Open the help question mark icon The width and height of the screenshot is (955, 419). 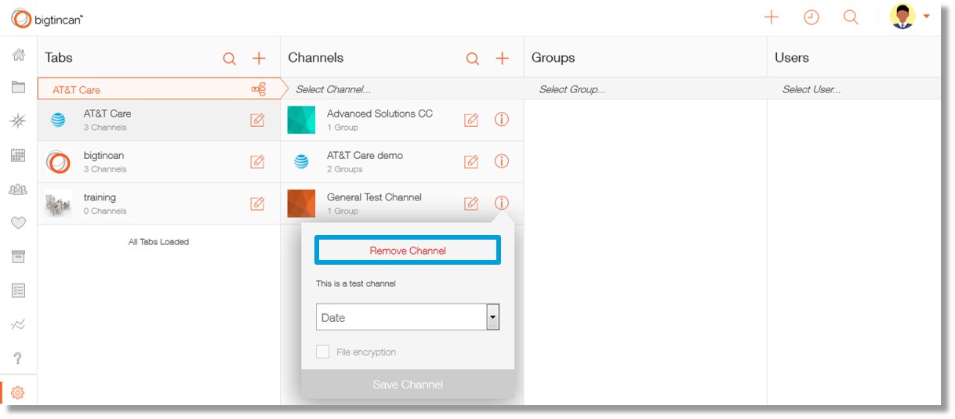pos(19,359)
